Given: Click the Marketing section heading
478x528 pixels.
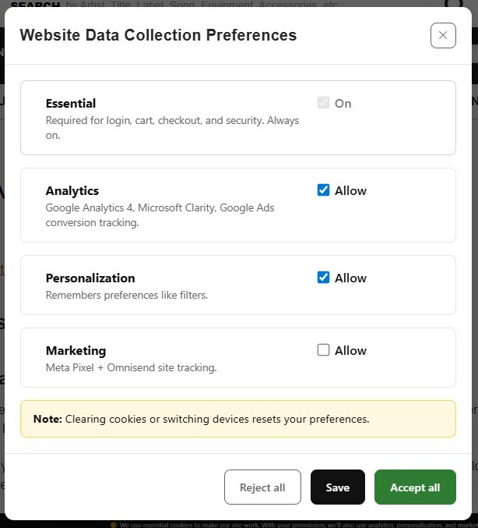Looking at the screenshot, I should pyautogui.click(x=76, y=350).
